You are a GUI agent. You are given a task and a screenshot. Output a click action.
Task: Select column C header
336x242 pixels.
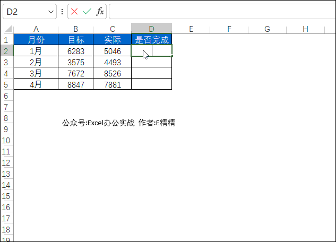tap(113, 29)
